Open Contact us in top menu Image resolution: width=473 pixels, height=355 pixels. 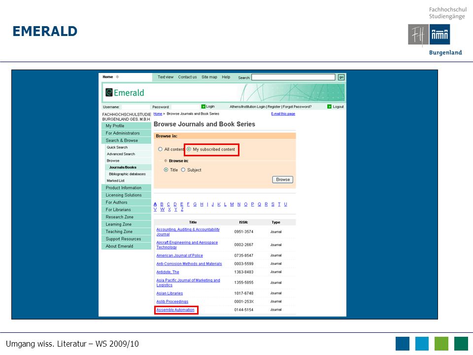pyautogui.click(x=187, y=77)
